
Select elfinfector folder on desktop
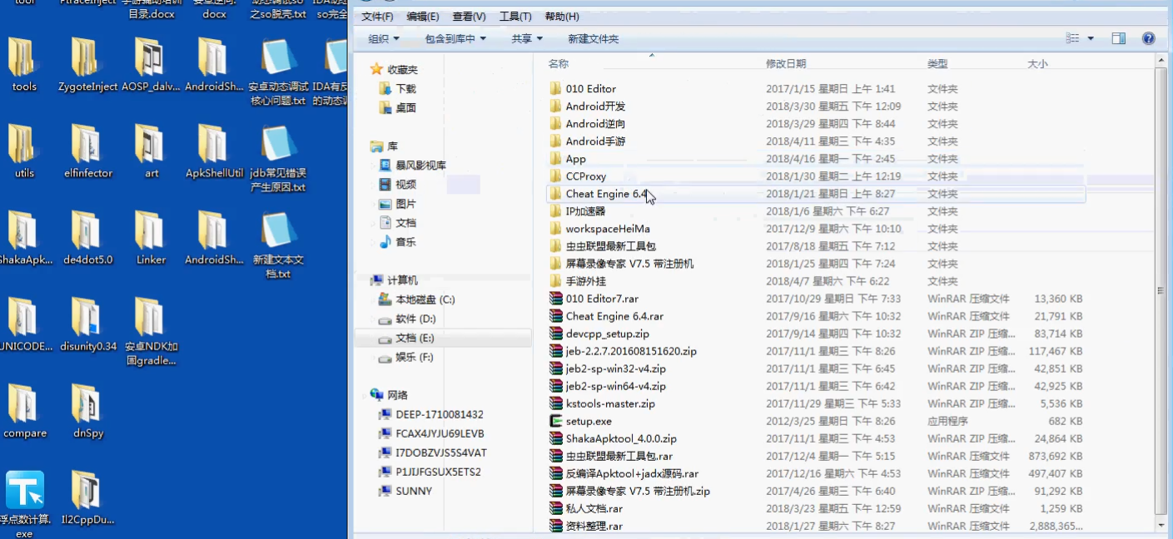coord(87,152)
